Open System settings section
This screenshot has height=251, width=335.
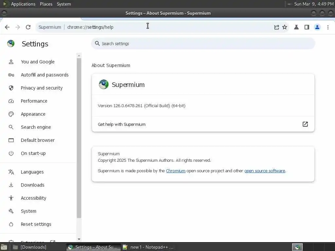(28, 211)
